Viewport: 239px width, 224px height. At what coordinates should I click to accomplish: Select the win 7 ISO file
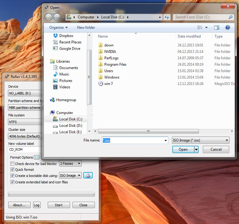click(109, 84)
